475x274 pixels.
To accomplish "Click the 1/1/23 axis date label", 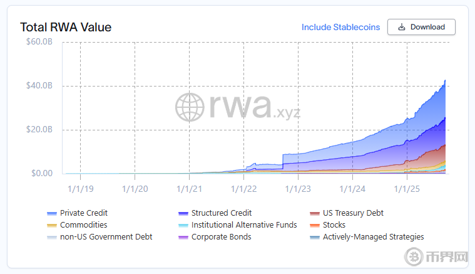I will [x=298, y=187].
